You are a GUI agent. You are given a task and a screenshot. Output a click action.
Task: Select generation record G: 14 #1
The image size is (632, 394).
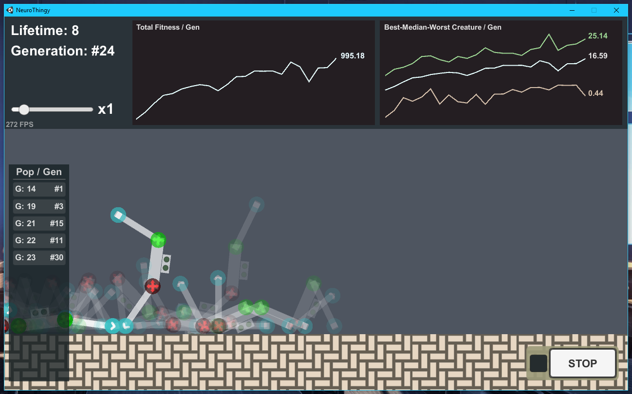[39, 189]
